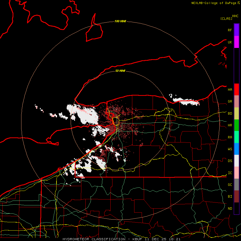This screenshot has height=241, width=241.
Task: Click the BD yellow legend swatch
Action: [x=236, y=114]
